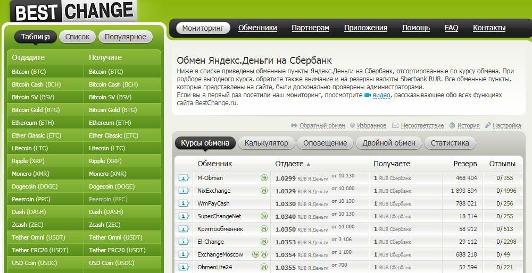Open the info icon for ExchangeMoscow

(x=184, y=254)
